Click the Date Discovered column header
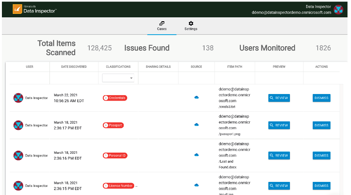This screenshot has height=195, width=351. [x=74, y=67]
